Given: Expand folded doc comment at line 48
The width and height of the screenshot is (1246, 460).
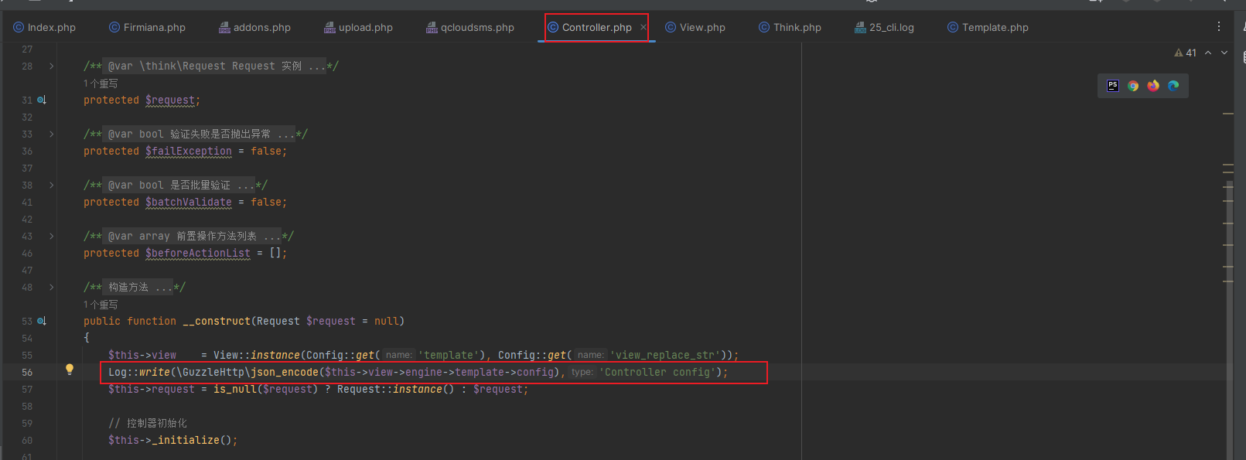Looking at the screenshot, I should click(x=52, y=288).
